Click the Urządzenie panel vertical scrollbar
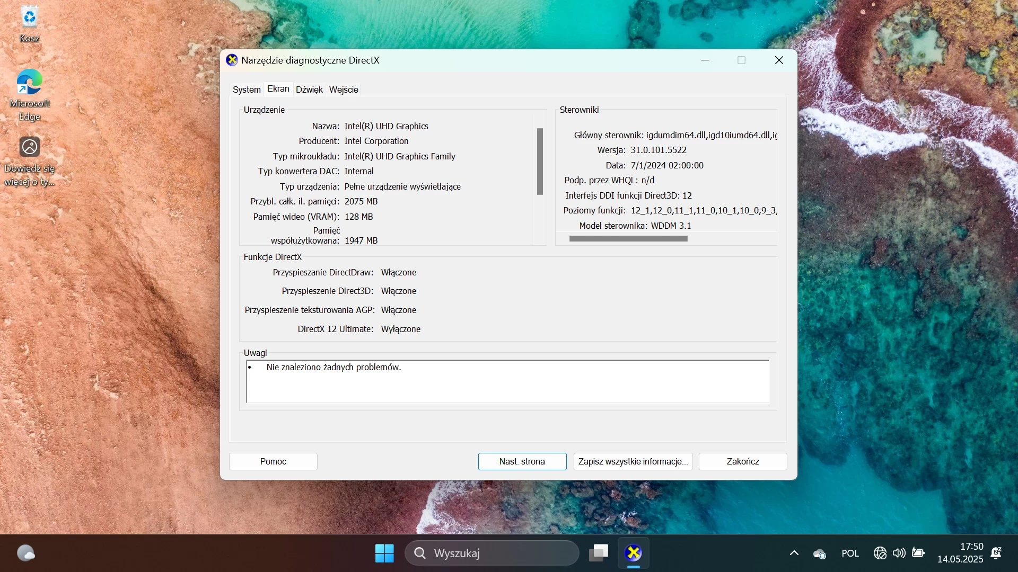The image size is (1018, 572). pyautogui.click(x=540, y=162)
